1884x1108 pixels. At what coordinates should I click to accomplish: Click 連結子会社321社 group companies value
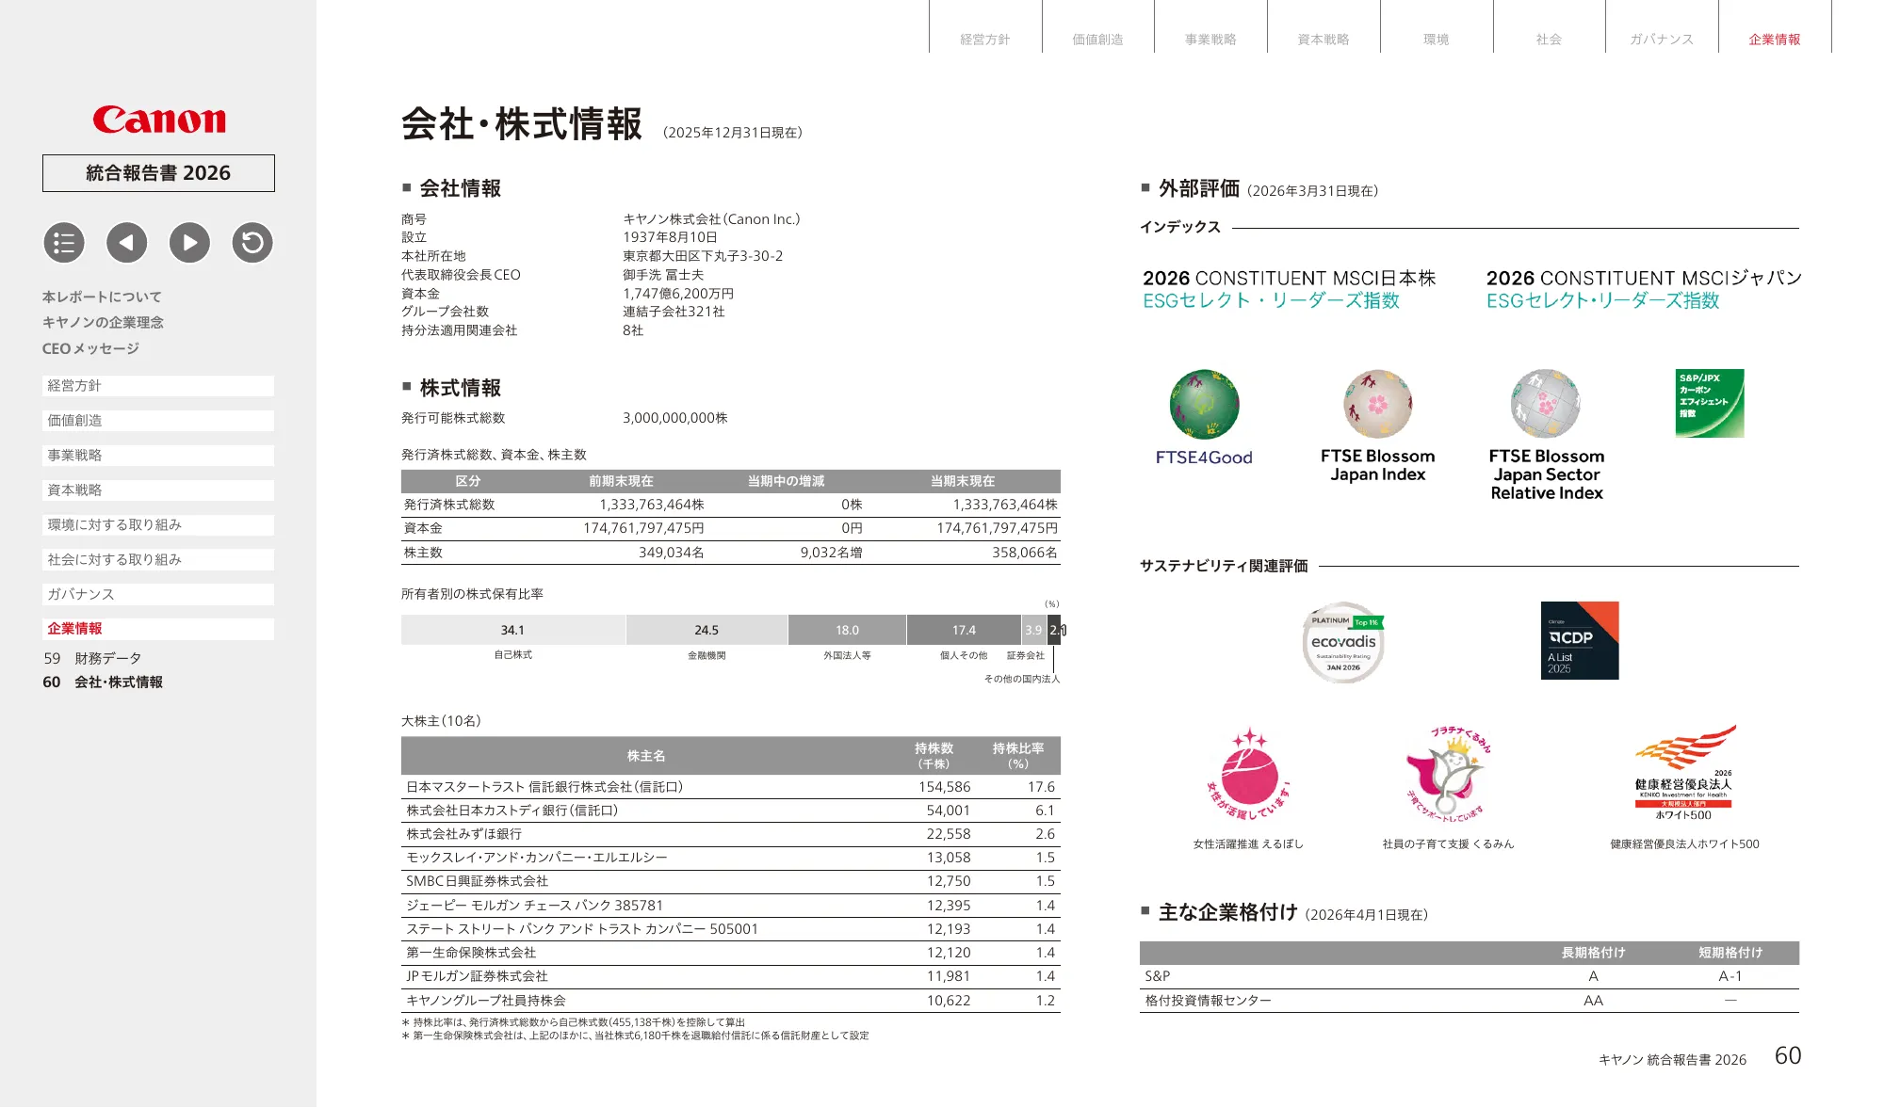(x=674, y=312)
